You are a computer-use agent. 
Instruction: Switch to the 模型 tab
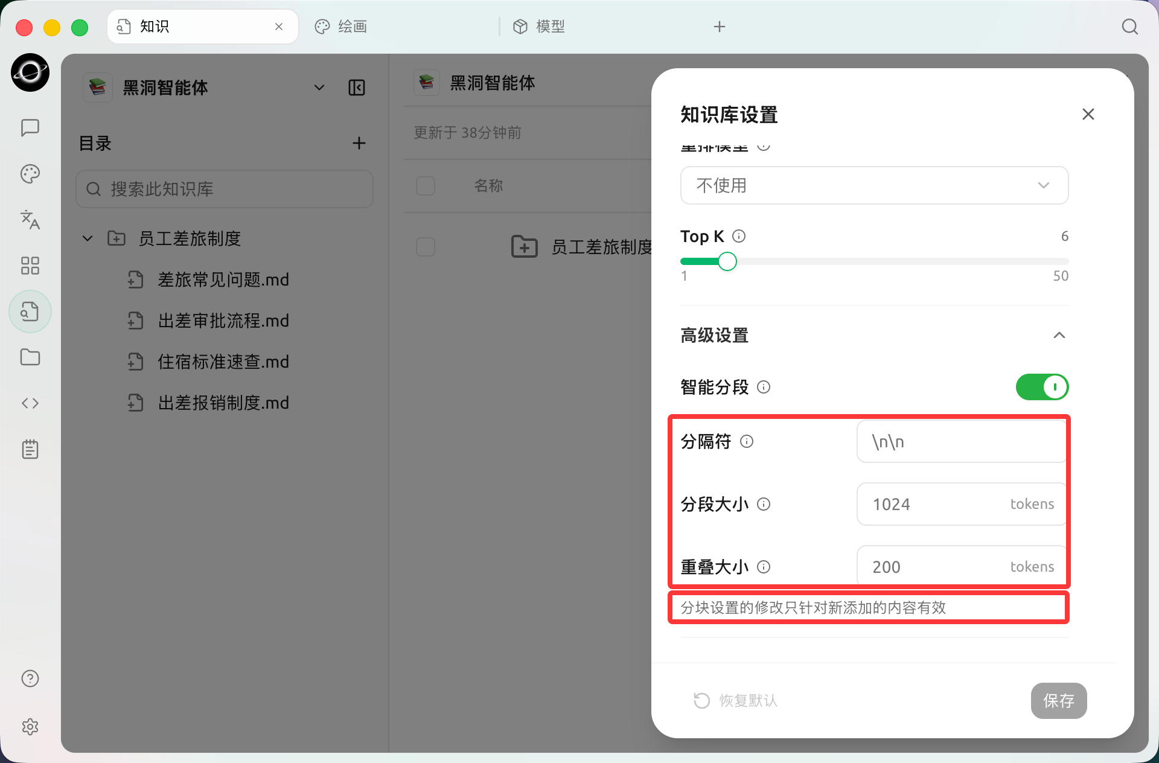click(x=539, y=27)
